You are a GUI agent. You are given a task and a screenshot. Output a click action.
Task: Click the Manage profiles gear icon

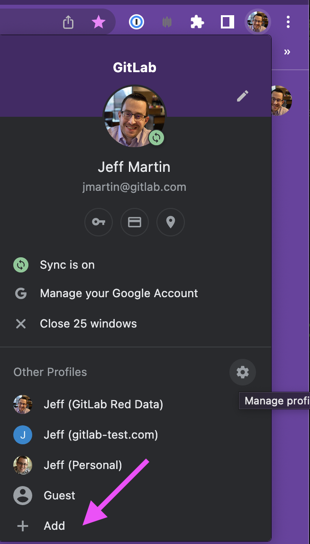pos(243,372)
